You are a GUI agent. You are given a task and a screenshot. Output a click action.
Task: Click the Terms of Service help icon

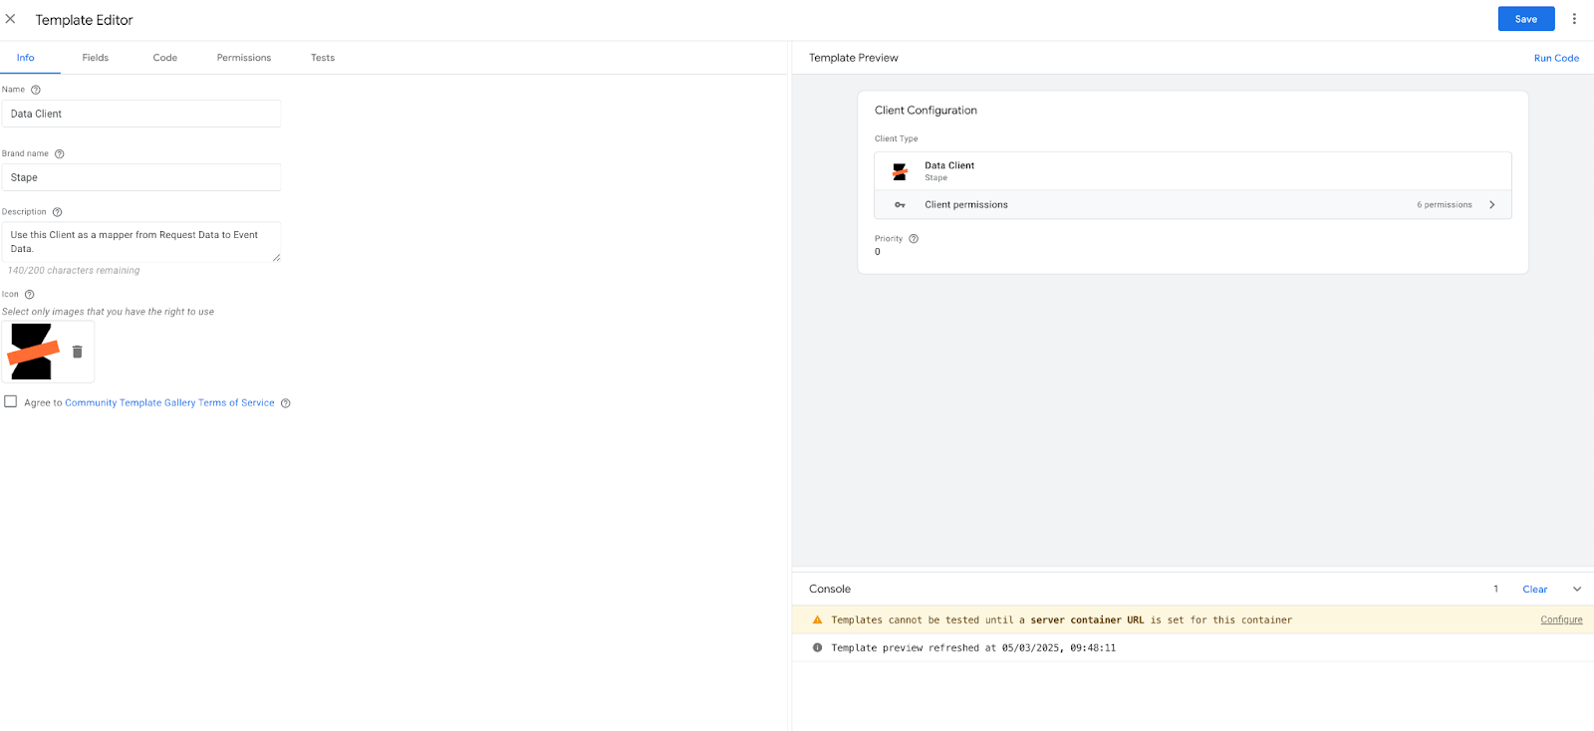tap(286, 403)
